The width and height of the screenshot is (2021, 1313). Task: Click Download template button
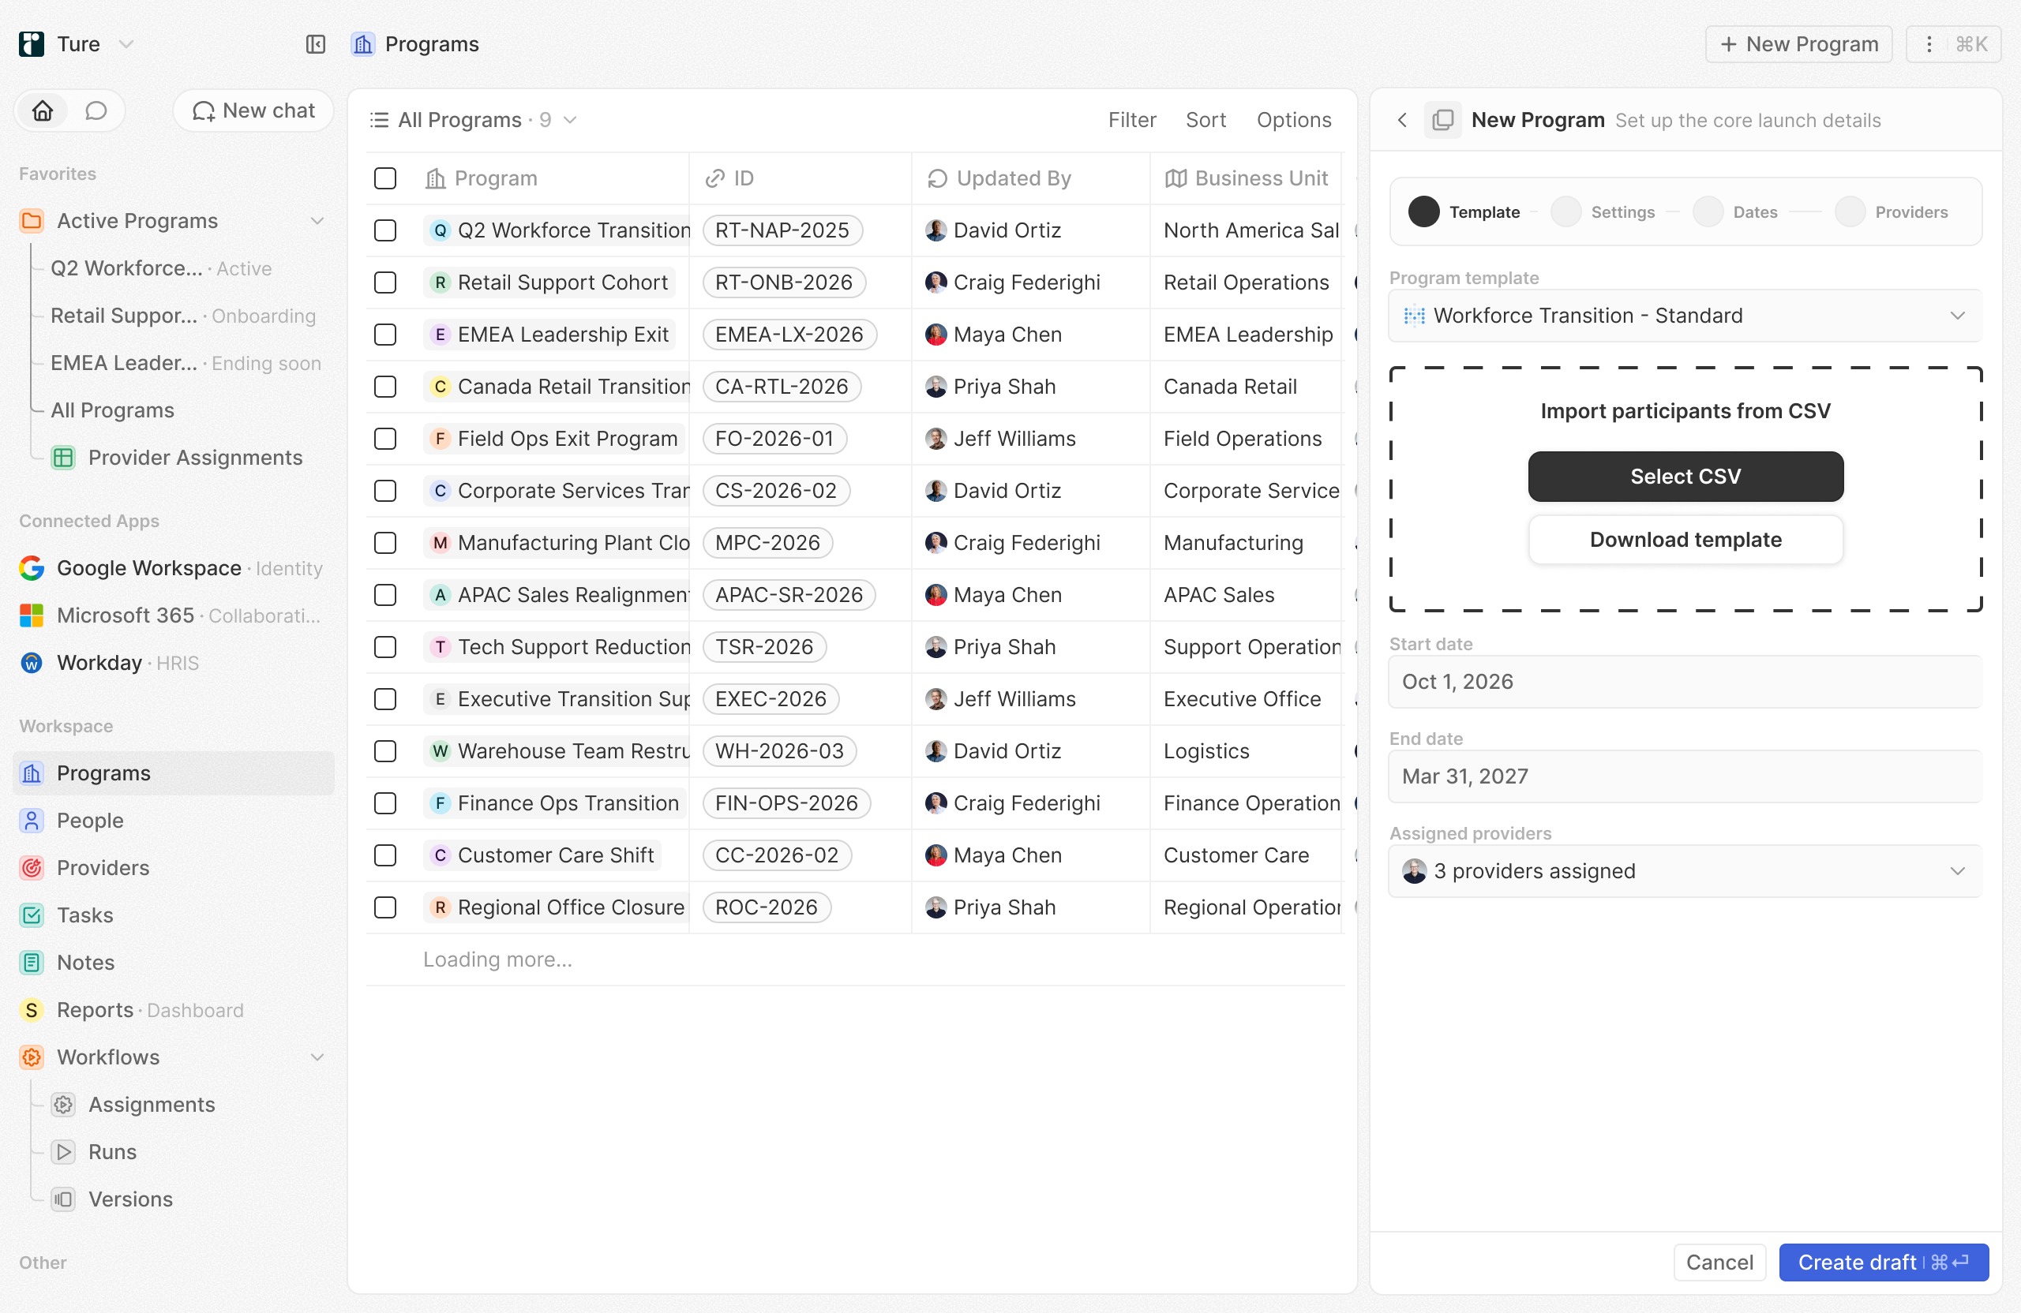tap(1685, 540)
